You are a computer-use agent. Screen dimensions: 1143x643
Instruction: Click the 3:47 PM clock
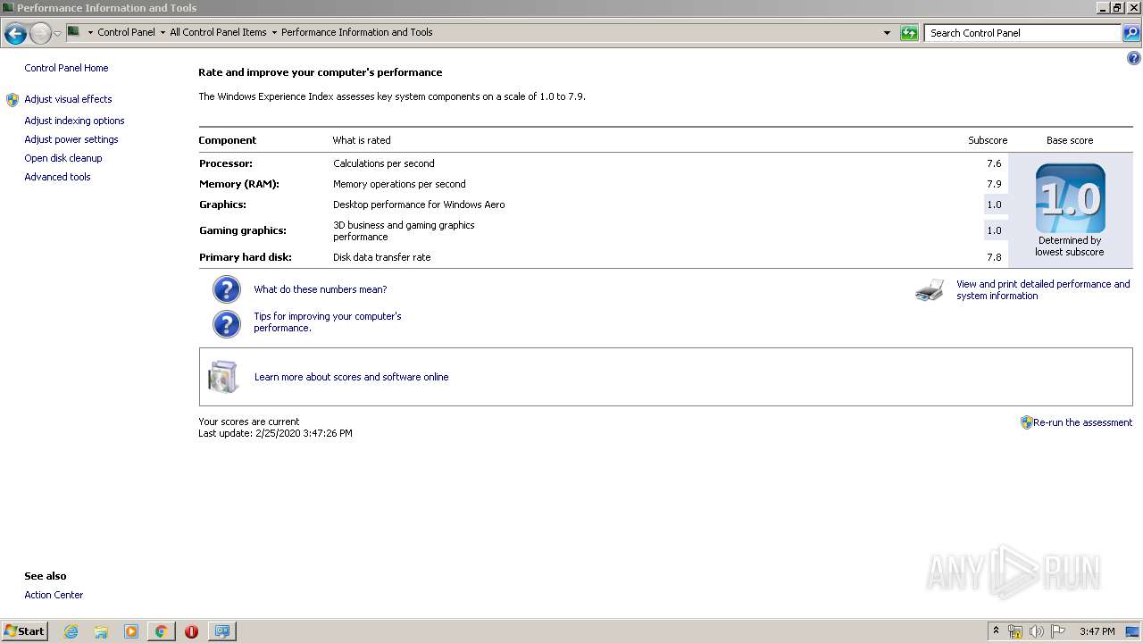point(1097,631)
